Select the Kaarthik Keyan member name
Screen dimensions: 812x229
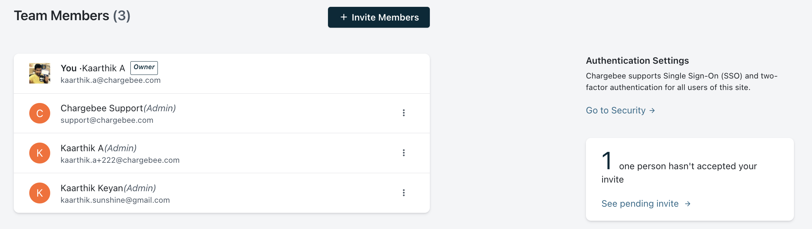92,188
